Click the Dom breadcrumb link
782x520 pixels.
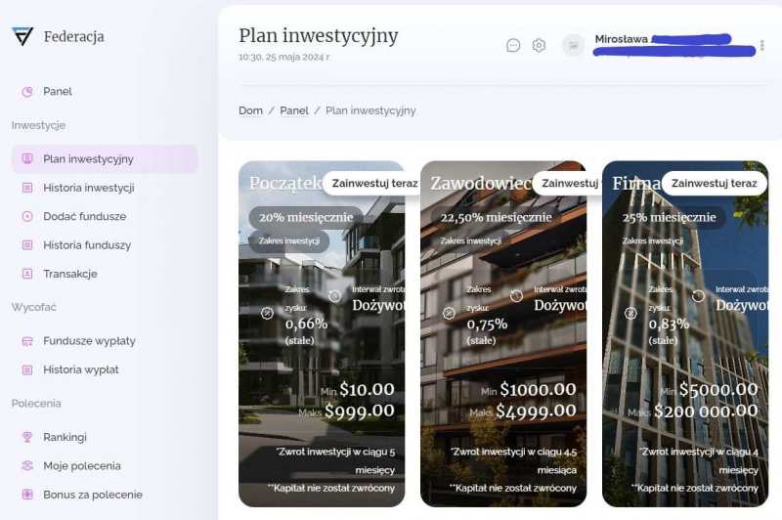(250, 110)
